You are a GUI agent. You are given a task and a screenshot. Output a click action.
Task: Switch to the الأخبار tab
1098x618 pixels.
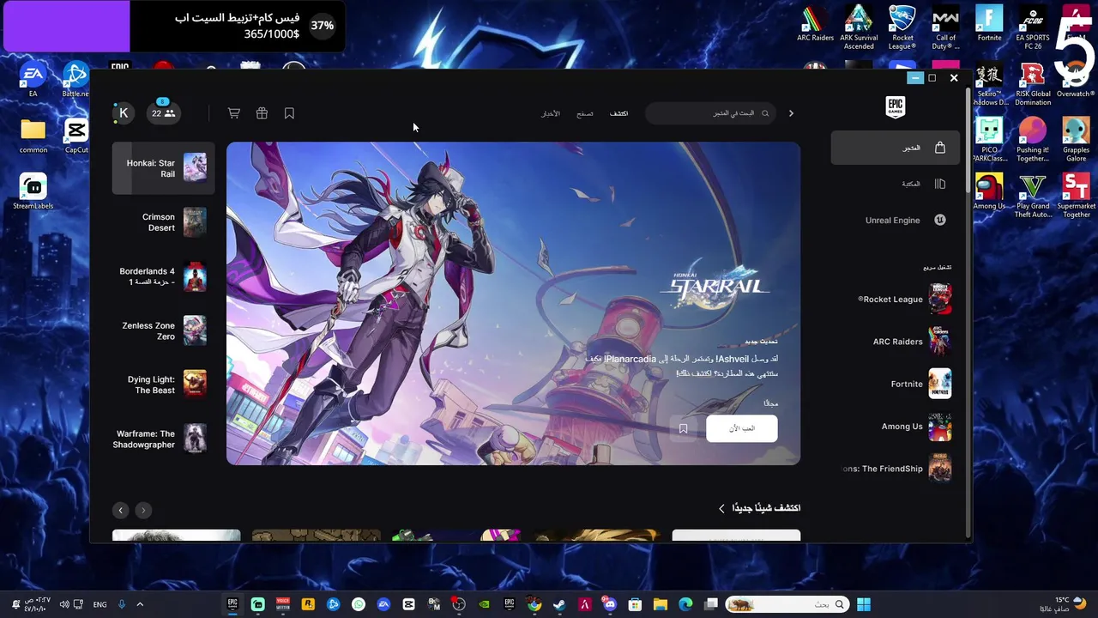550,113
